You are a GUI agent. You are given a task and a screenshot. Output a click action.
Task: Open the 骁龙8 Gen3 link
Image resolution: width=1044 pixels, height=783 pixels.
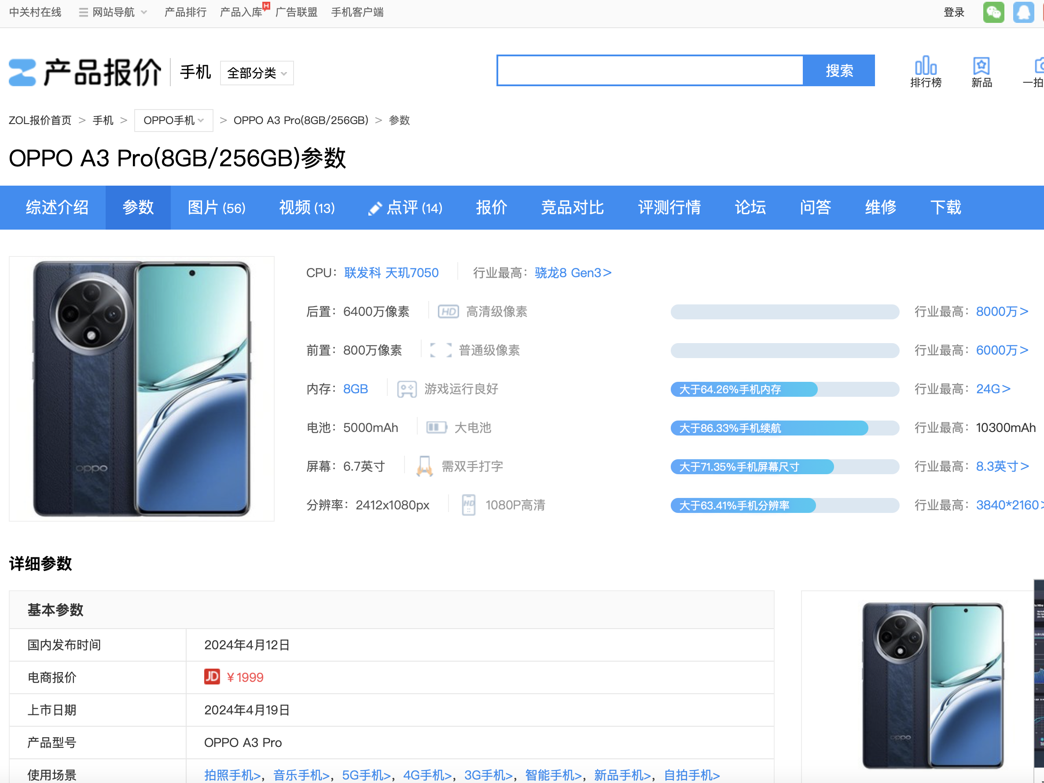(573, 273)
